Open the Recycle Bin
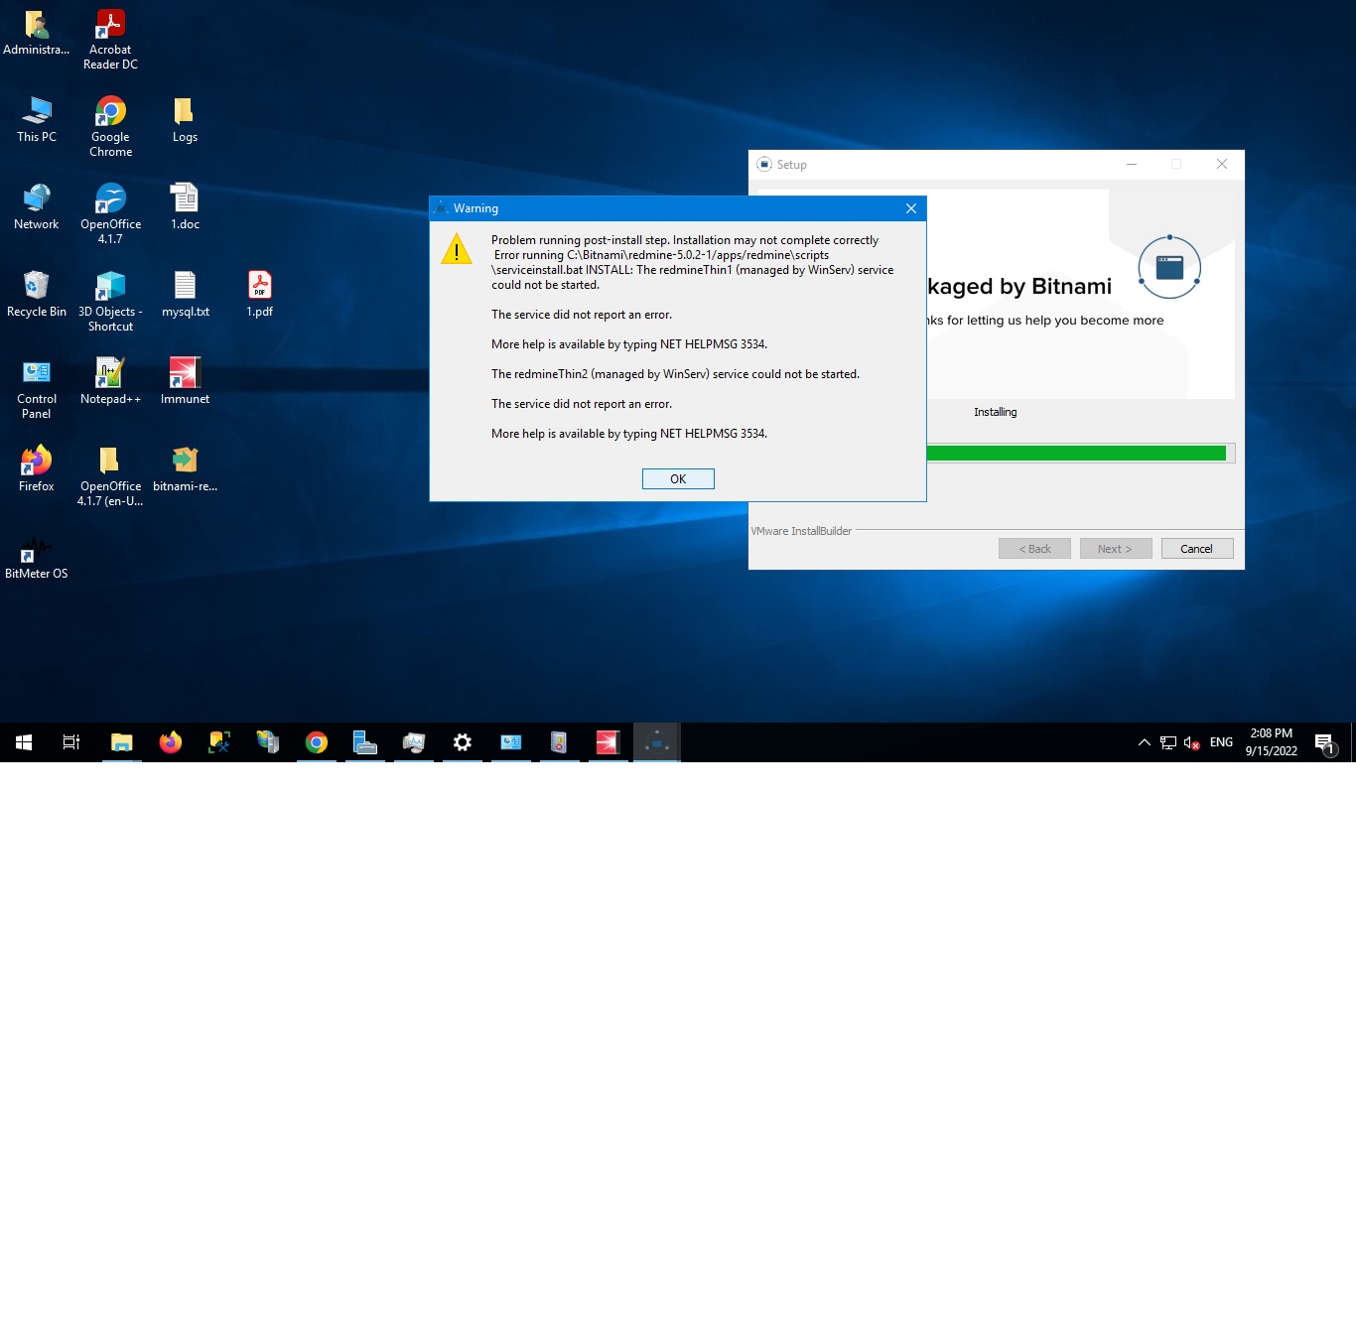 pos(36,285)
